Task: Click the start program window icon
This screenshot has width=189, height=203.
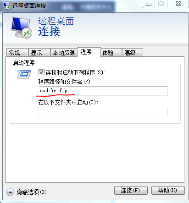Action: pyautogui.click(x=24, y=74)
